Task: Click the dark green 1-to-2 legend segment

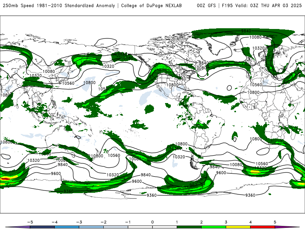Action: [189, 227]
